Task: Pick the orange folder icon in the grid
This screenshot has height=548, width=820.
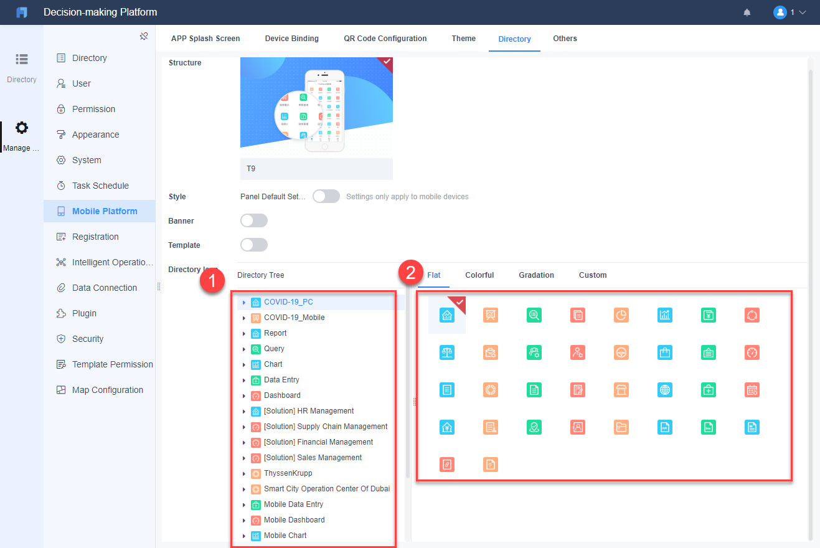Action: [621, 427]
